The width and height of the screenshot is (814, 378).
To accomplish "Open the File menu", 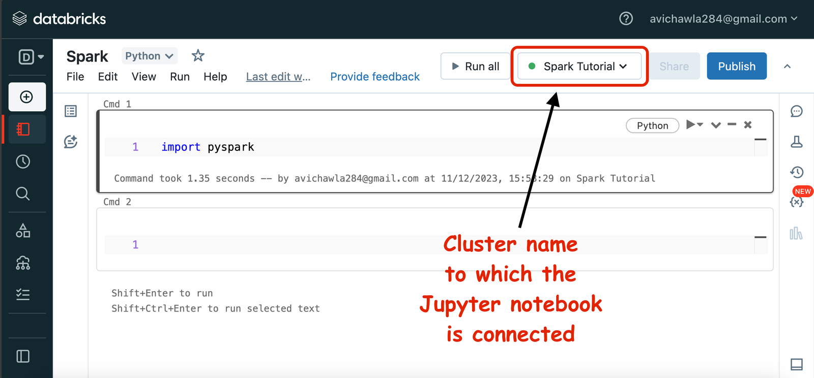I will pos(75,77).
